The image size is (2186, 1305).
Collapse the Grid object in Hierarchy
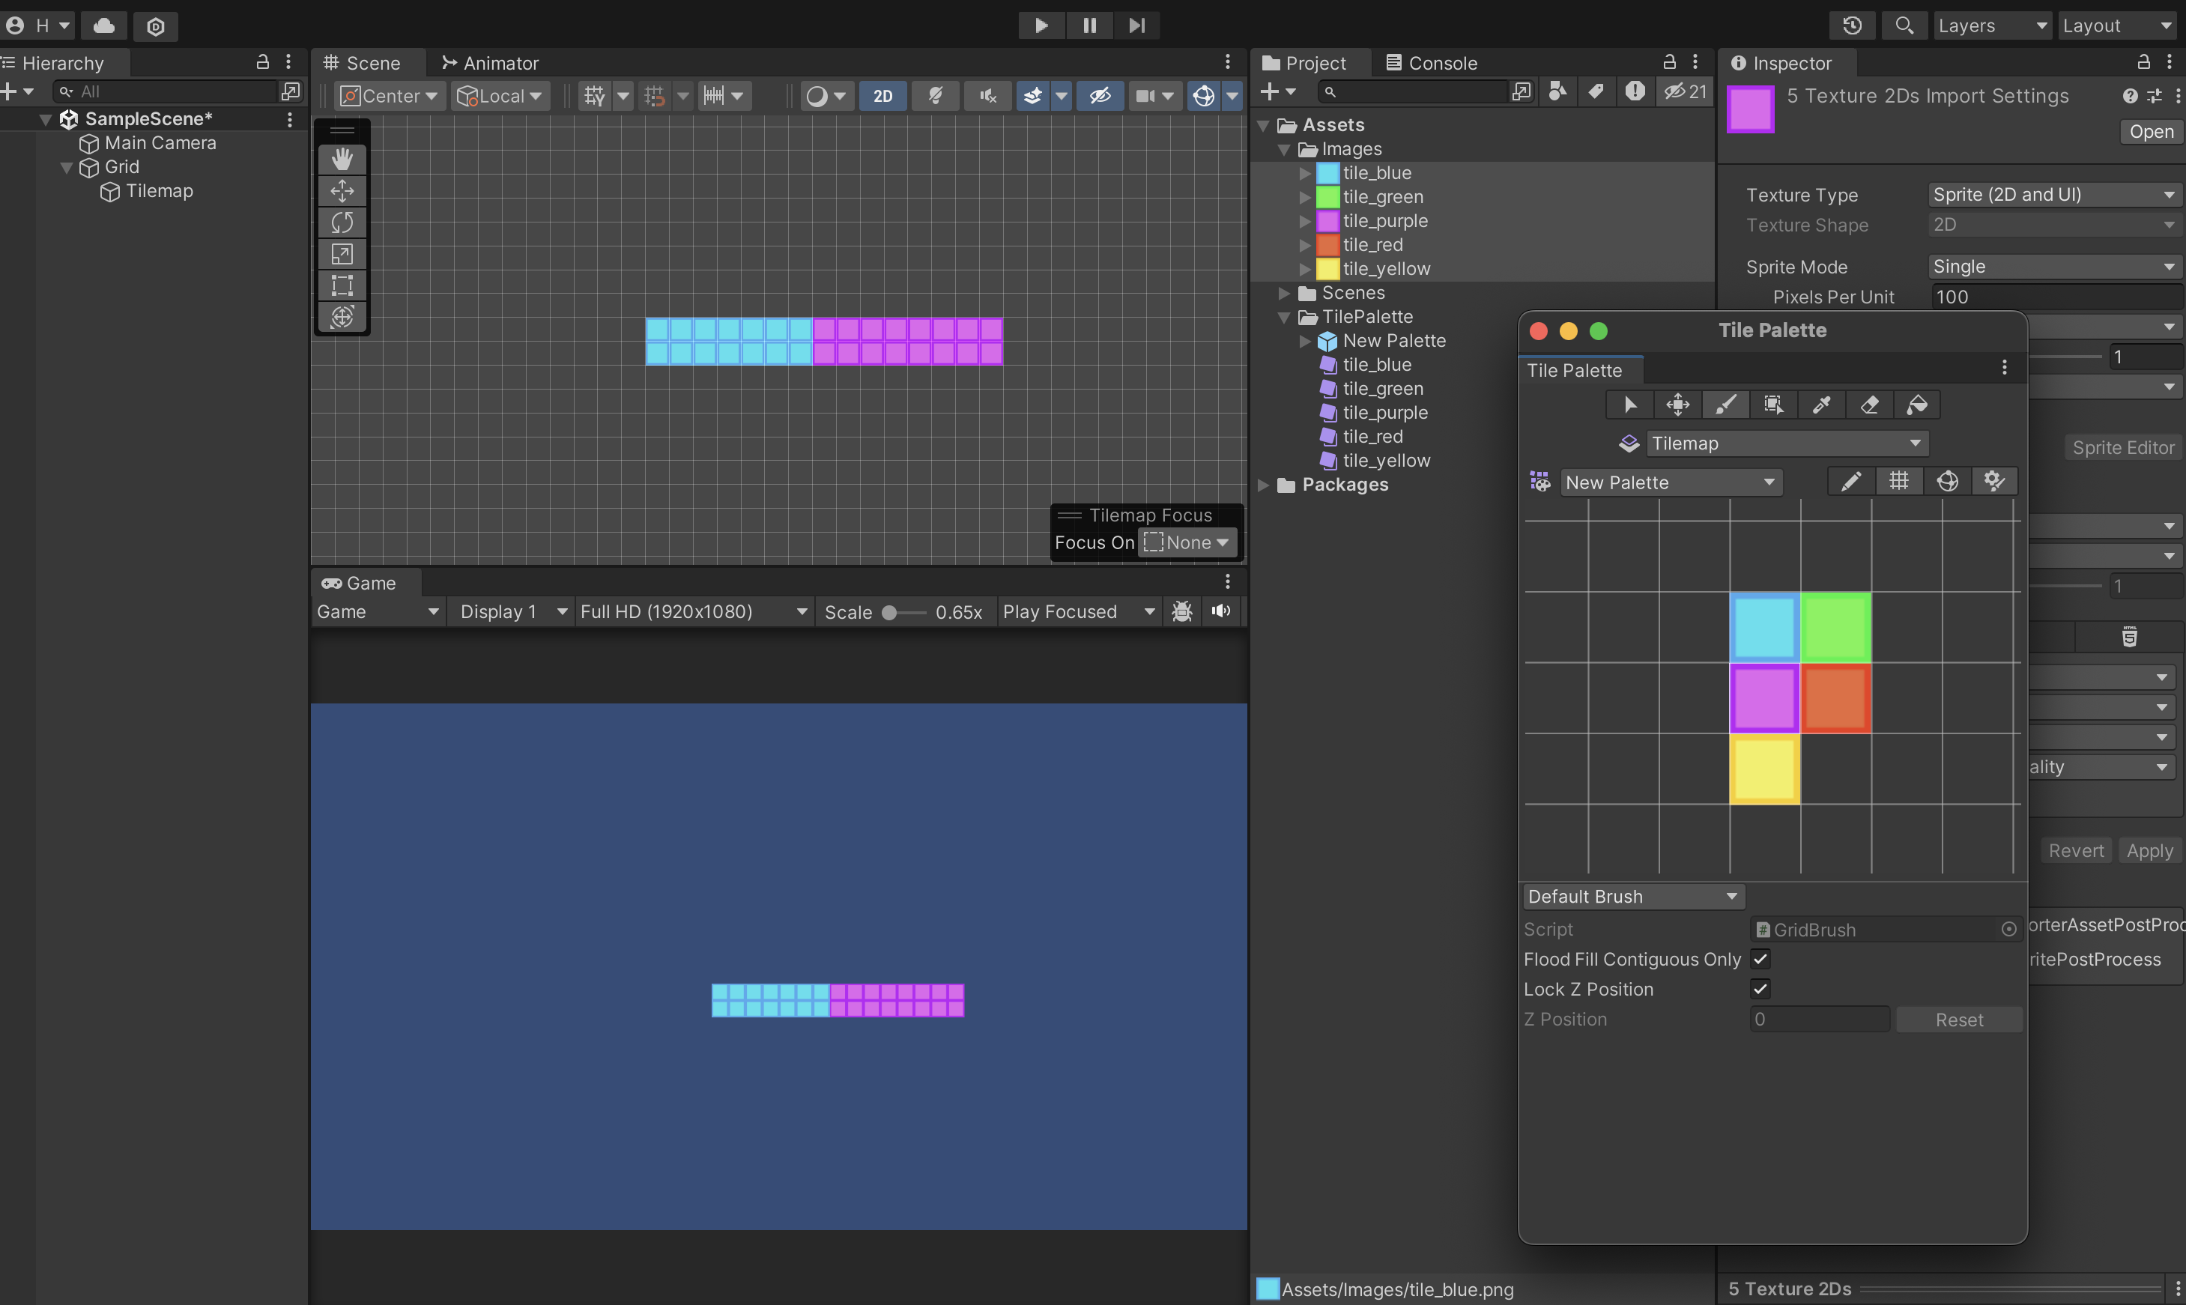[x=66, y=167]
